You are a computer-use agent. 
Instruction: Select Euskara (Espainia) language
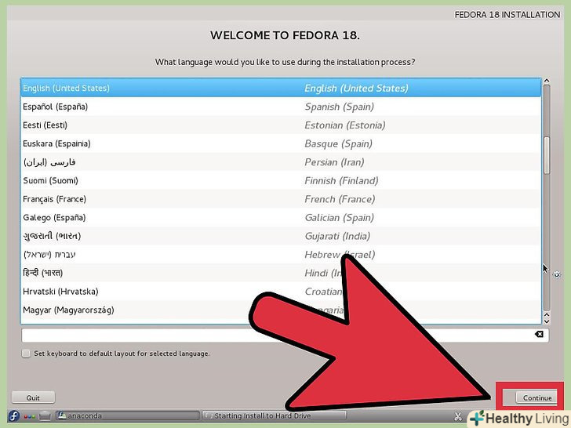tap(281, 143)
